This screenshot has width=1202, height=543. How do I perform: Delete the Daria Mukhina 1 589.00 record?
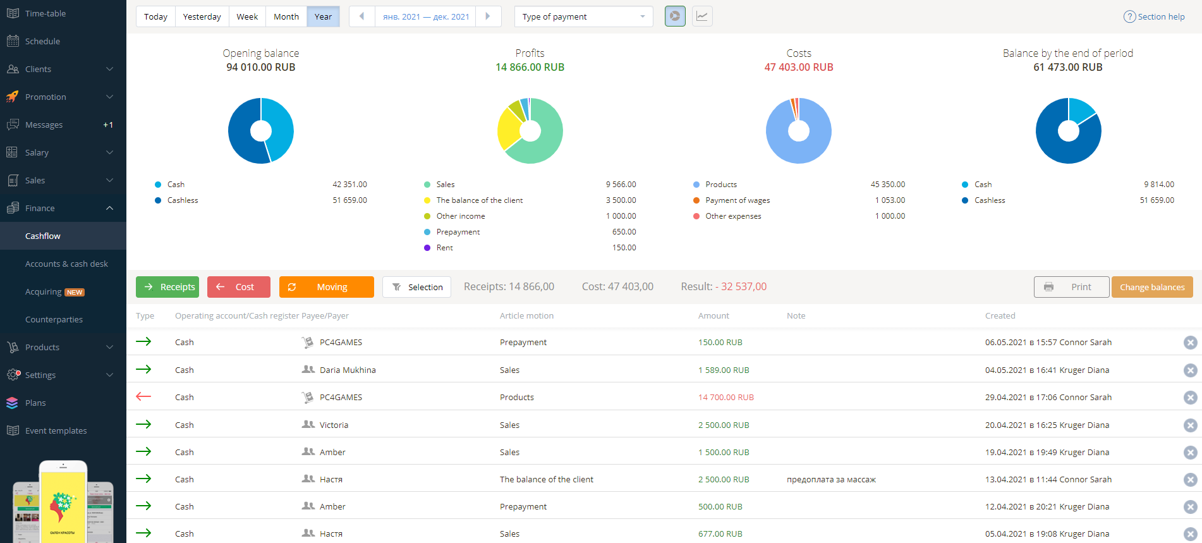(1190, 370)
